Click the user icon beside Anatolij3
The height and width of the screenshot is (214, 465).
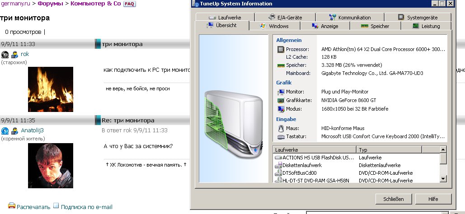click(15, 131)
